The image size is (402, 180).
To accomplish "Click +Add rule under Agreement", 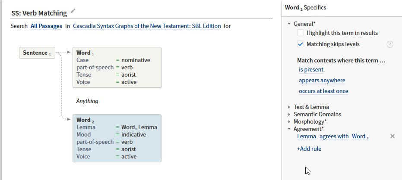I will (309, 149).
